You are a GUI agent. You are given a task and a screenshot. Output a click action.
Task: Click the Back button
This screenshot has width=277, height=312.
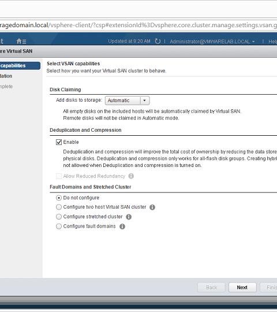[211, 287]
